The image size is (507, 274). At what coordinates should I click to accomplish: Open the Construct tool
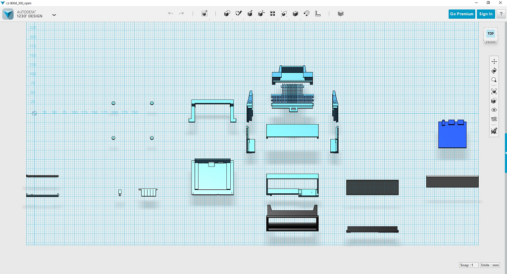tap(250, 13)
